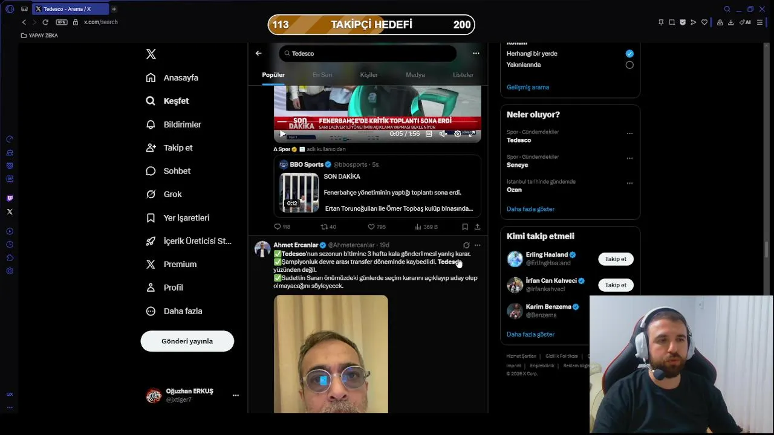Follow Erling Haaland with Takip et
Screen dimensions: 774x435
point(616,259)
